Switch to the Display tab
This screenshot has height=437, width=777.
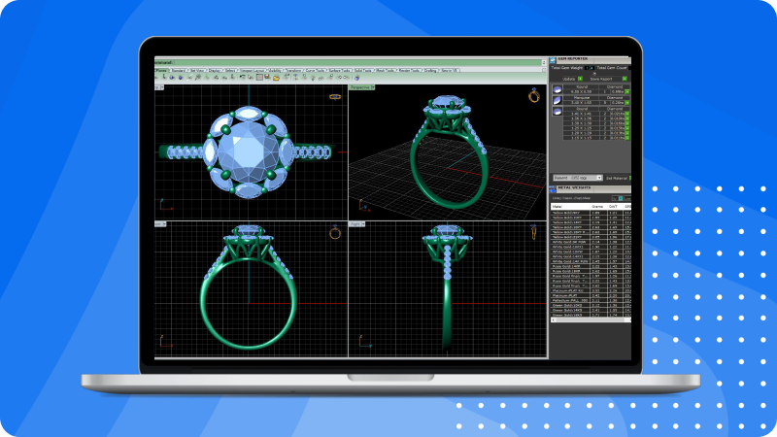pos(215,70)
